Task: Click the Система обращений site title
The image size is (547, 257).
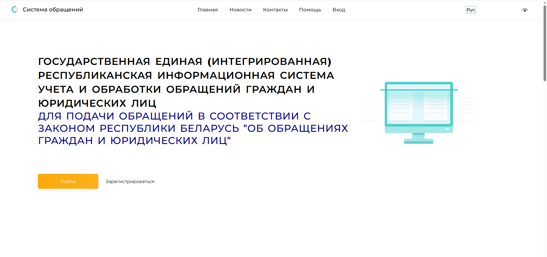Action: (x=53, y=10)
